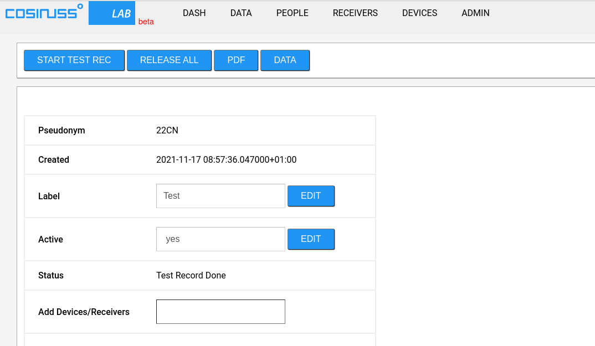Go to DATA in top navigation
The width and height of the screenshot is (595, 346).
tap(241, 13)
